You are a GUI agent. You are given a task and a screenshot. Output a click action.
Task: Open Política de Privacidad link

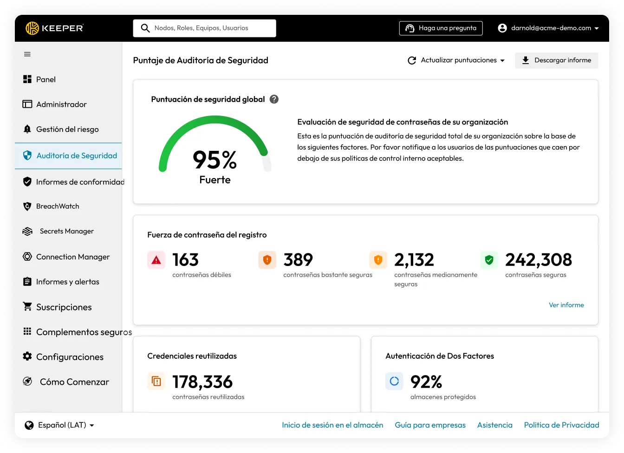pyautogui.click(x=561, y=425)
